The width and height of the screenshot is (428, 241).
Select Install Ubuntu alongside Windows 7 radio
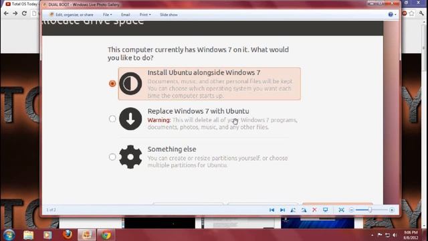[x=112, y=83]
